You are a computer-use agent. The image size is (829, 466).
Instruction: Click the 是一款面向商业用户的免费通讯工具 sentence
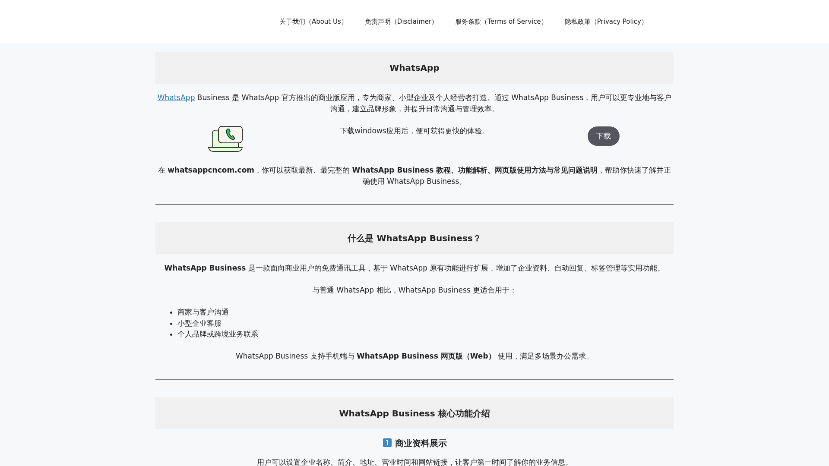coord(414,268)
